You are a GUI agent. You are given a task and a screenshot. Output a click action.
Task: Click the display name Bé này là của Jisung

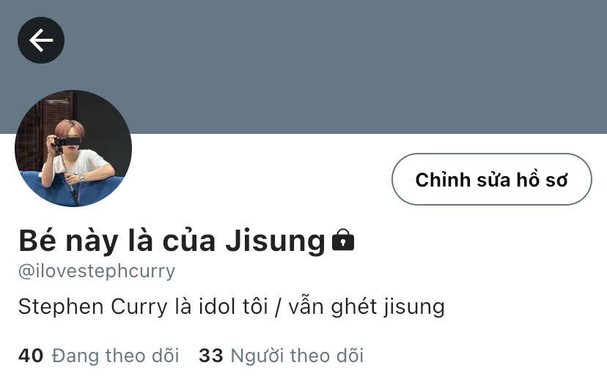[172, 241]
